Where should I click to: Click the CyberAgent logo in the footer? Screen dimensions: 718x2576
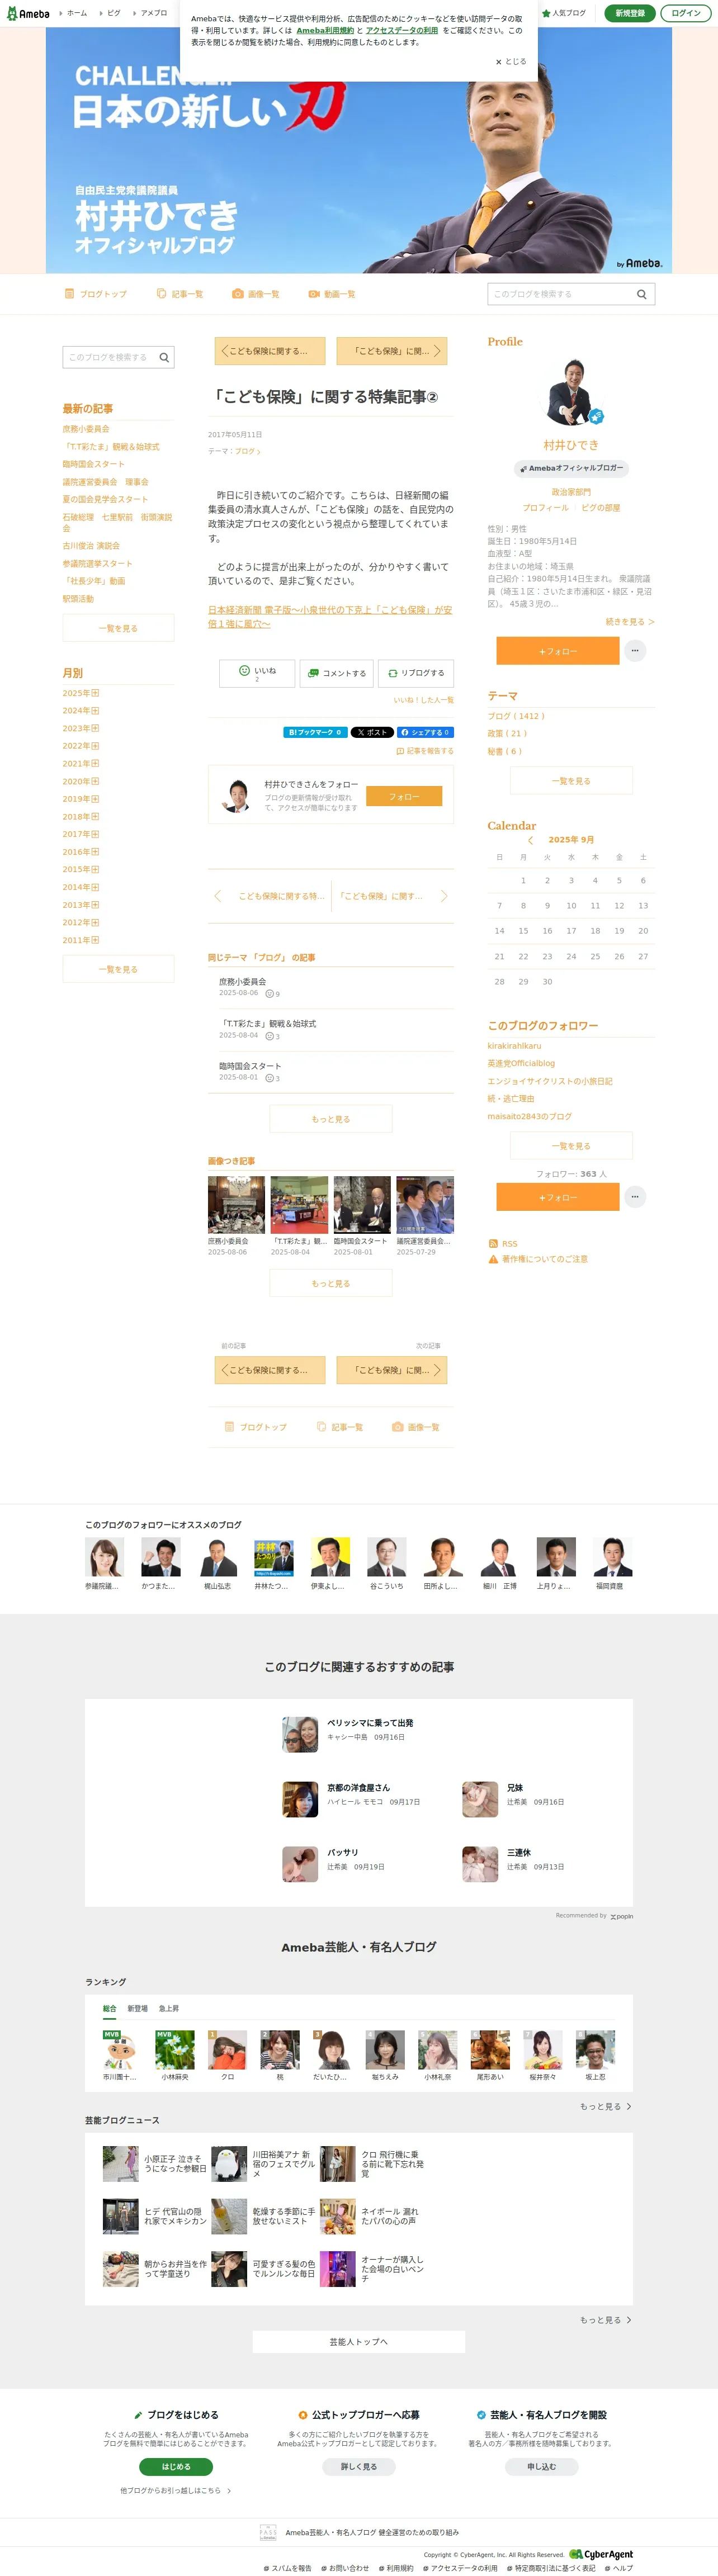pos(601,2554)
